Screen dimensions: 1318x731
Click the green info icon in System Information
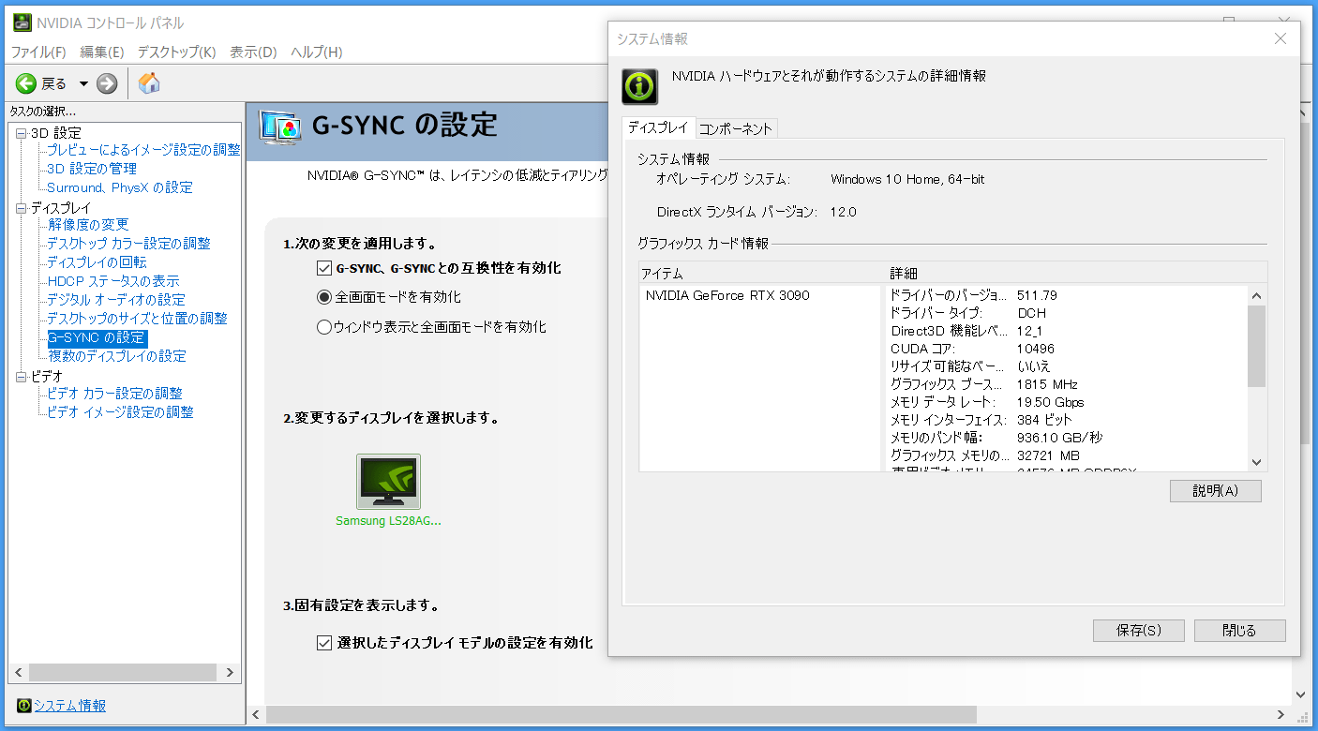tap(639, 86)
